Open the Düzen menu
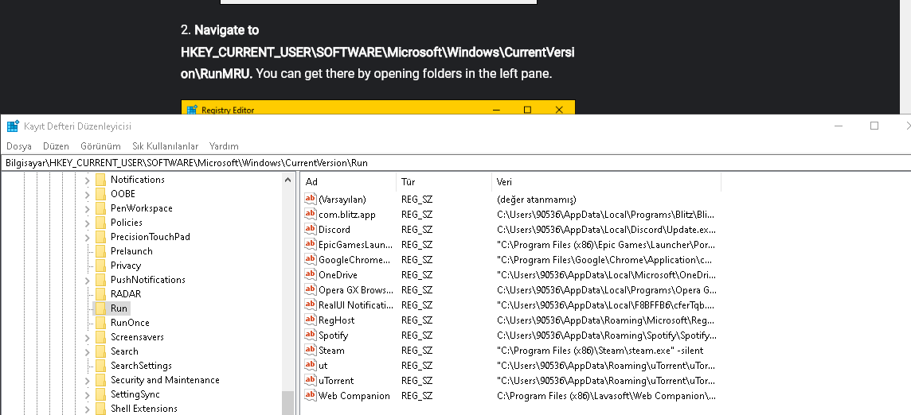 (56, 146)
